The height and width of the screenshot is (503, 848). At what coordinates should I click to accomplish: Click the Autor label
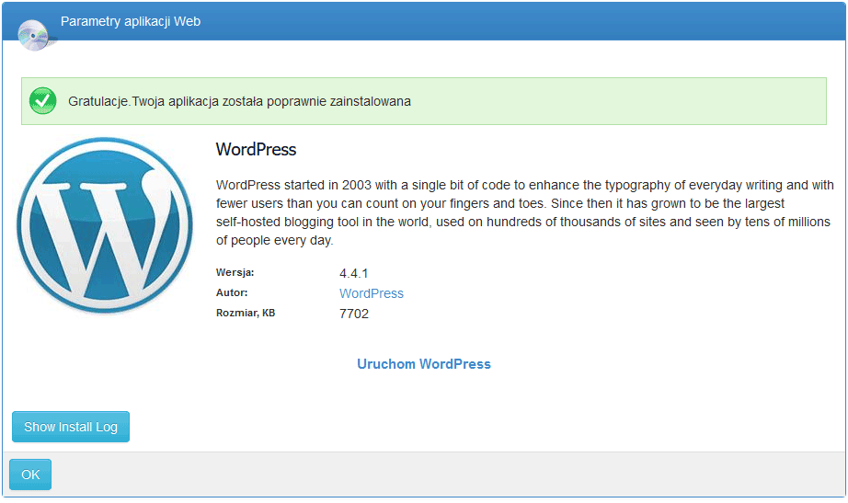[x=232, y=292]
